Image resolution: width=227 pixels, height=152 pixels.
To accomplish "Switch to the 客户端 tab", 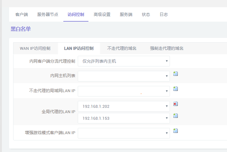I will [x=22, y=14].
